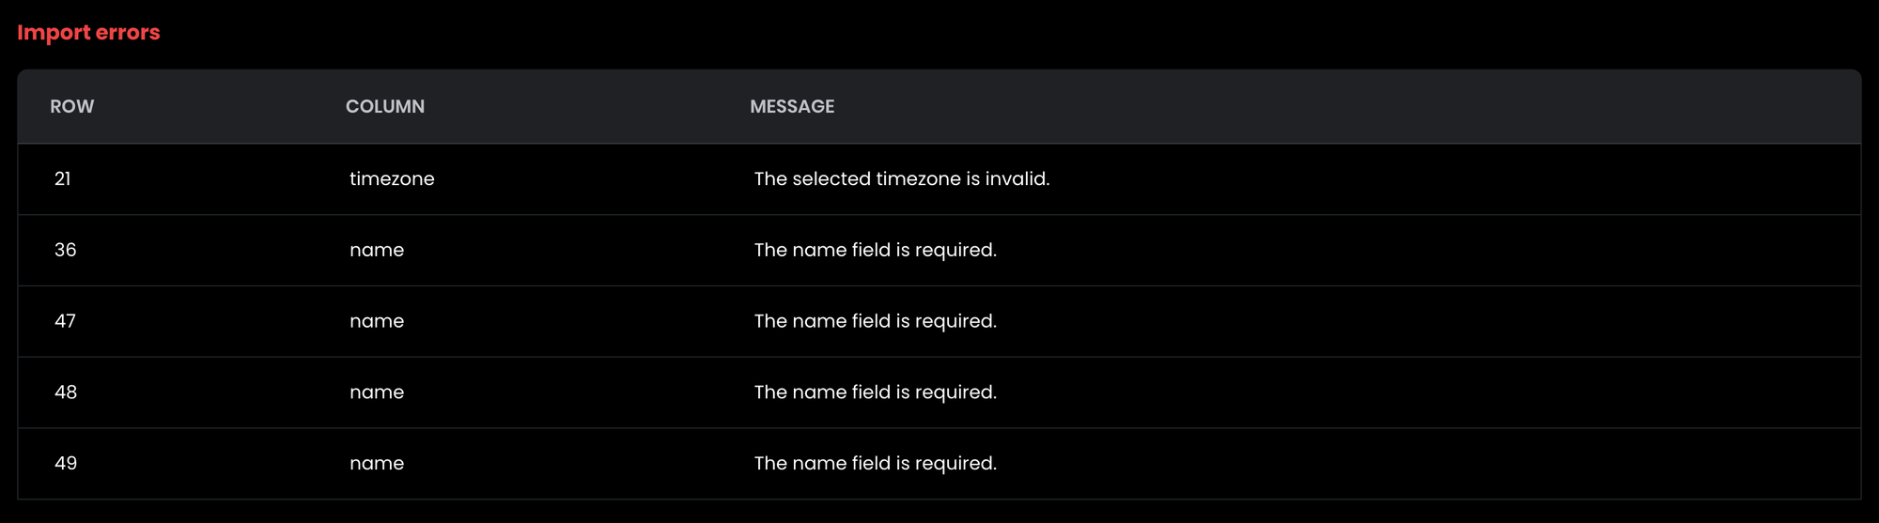Viewport: 1879px width, 523px height.
Task: Select row number 36 cell
Action: click(66, 251)
